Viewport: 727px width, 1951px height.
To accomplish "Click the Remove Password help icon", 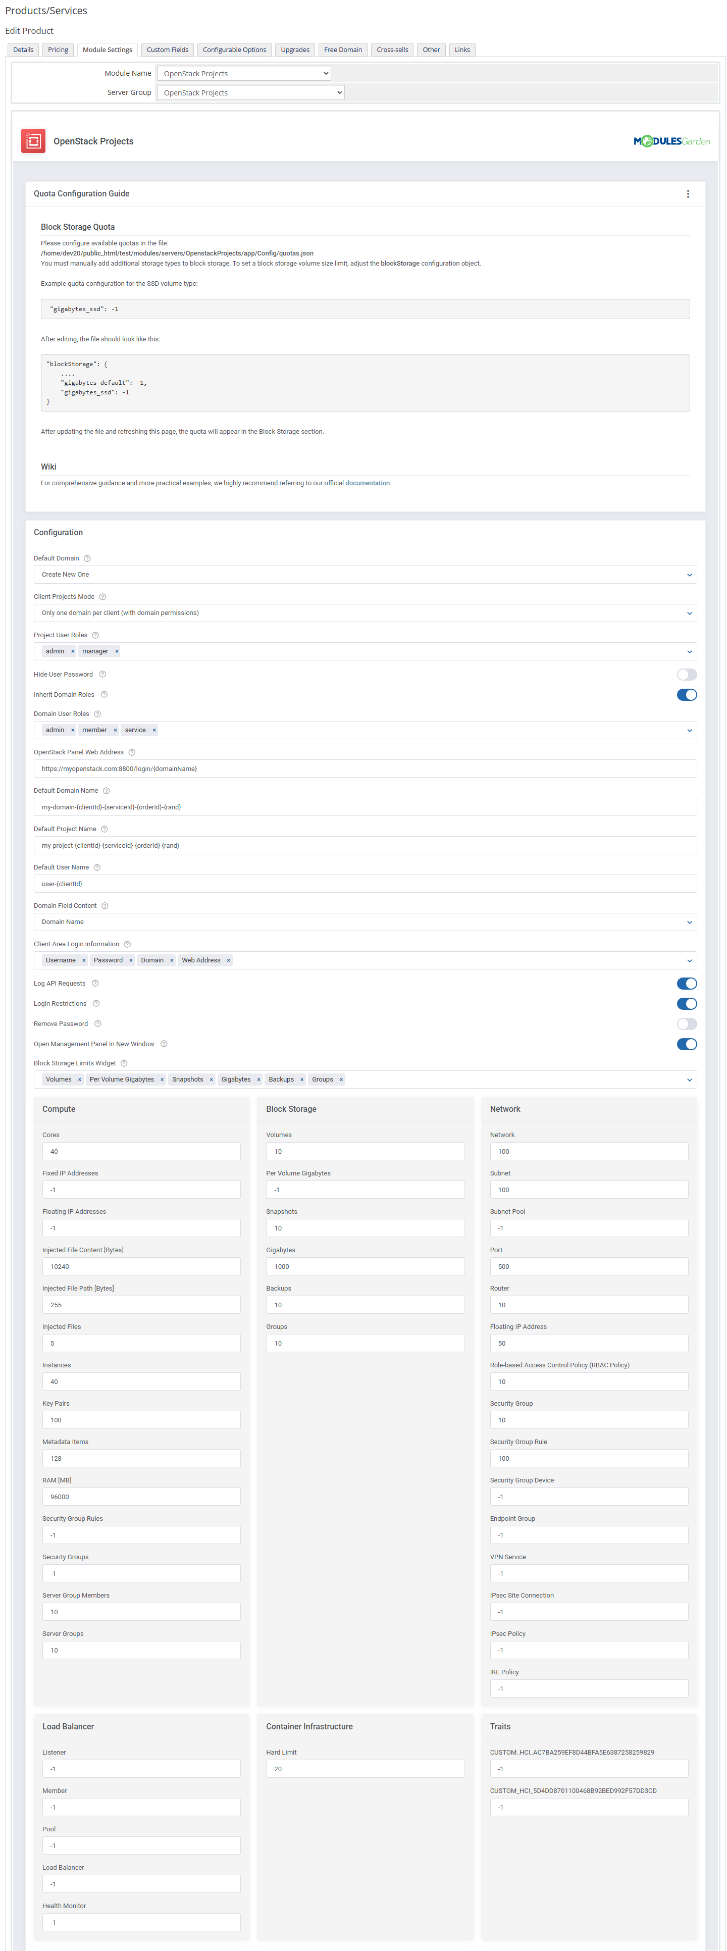I will tap(98, 1024).
